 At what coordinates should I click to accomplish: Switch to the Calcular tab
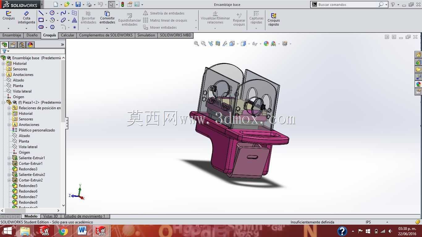click(67, 35)
